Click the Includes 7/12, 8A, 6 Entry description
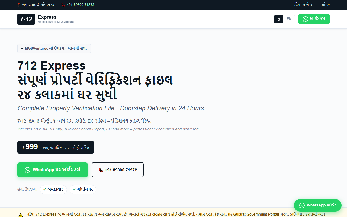This screenshot has height=217, width=347. (108, 129)
